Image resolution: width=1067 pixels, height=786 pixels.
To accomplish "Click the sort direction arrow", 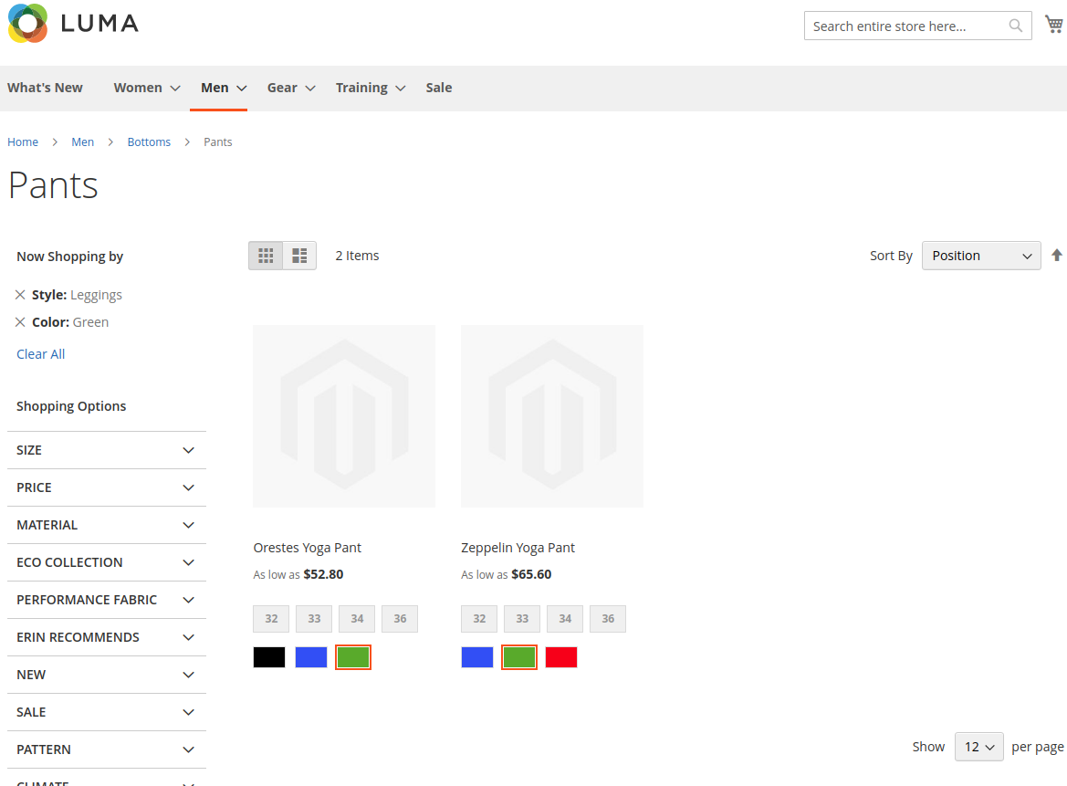I will click(1057, 256).
